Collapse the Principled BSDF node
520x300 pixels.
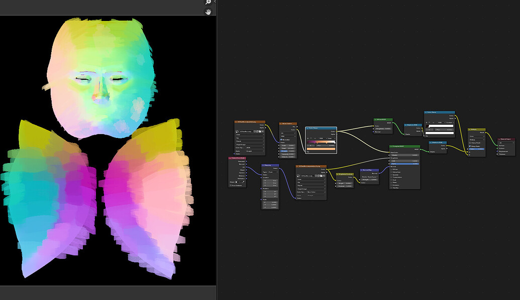[x=391, y=146]
